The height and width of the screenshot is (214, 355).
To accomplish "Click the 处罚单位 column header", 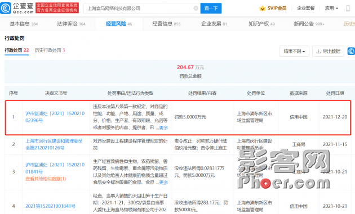I will tap(256, 93).
